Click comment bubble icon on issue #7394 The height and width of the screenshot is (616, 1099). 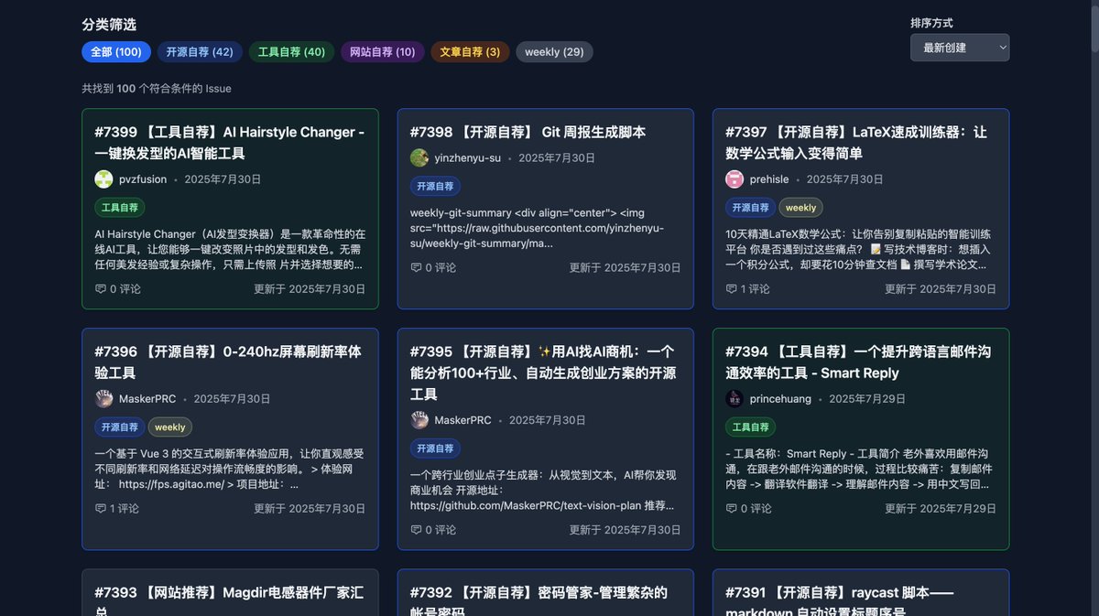click(731, 509)
